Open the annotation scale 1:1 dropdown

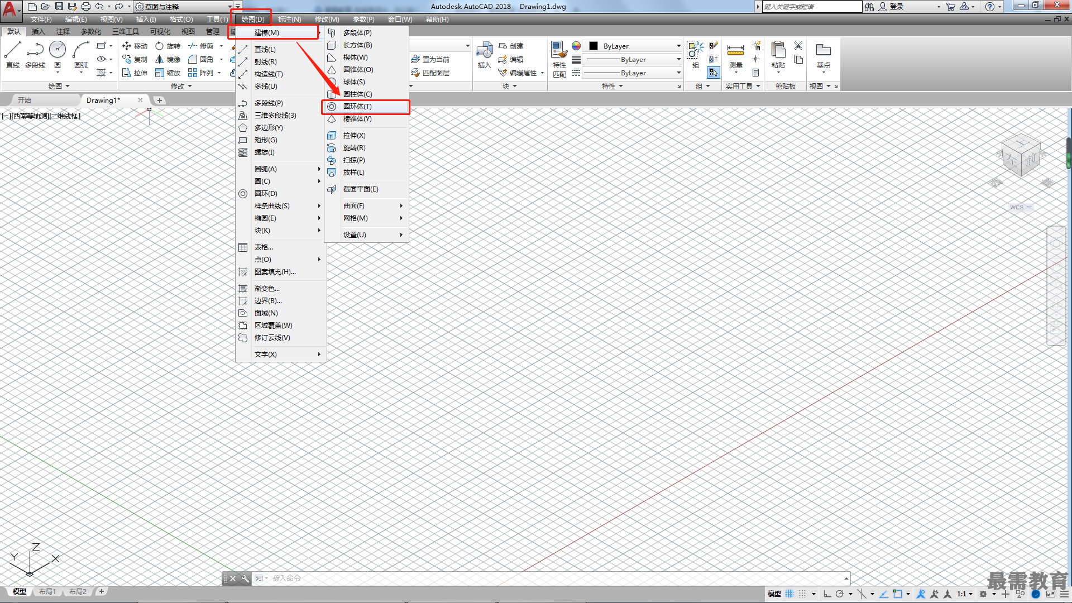pos(964,594)
